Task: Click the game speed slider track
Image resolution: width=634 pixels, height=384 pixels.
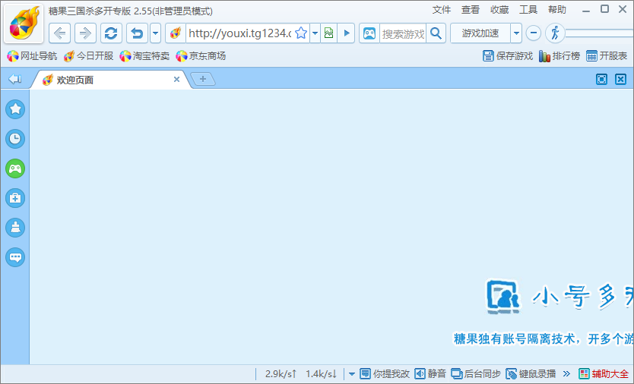Action: 599,33
